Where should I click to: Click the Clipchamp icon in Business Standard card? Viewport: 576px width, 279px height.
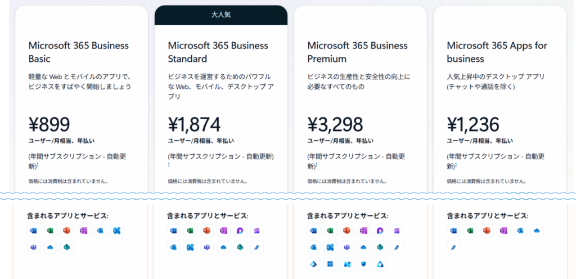(257, 231)
